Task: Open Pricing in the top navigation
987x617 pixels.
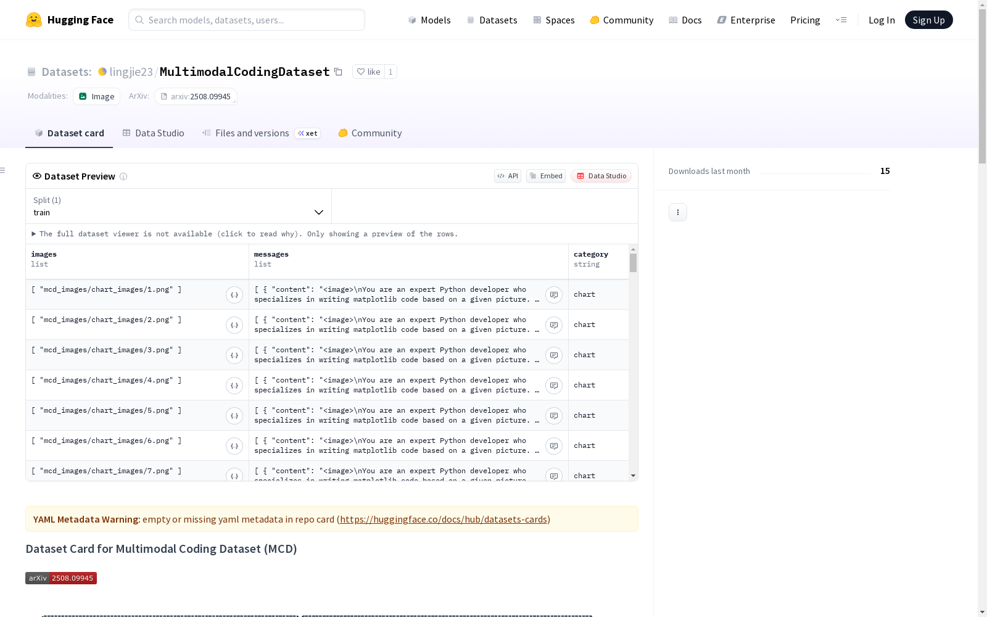Action: pyautogui.click(x=805, y=20)
